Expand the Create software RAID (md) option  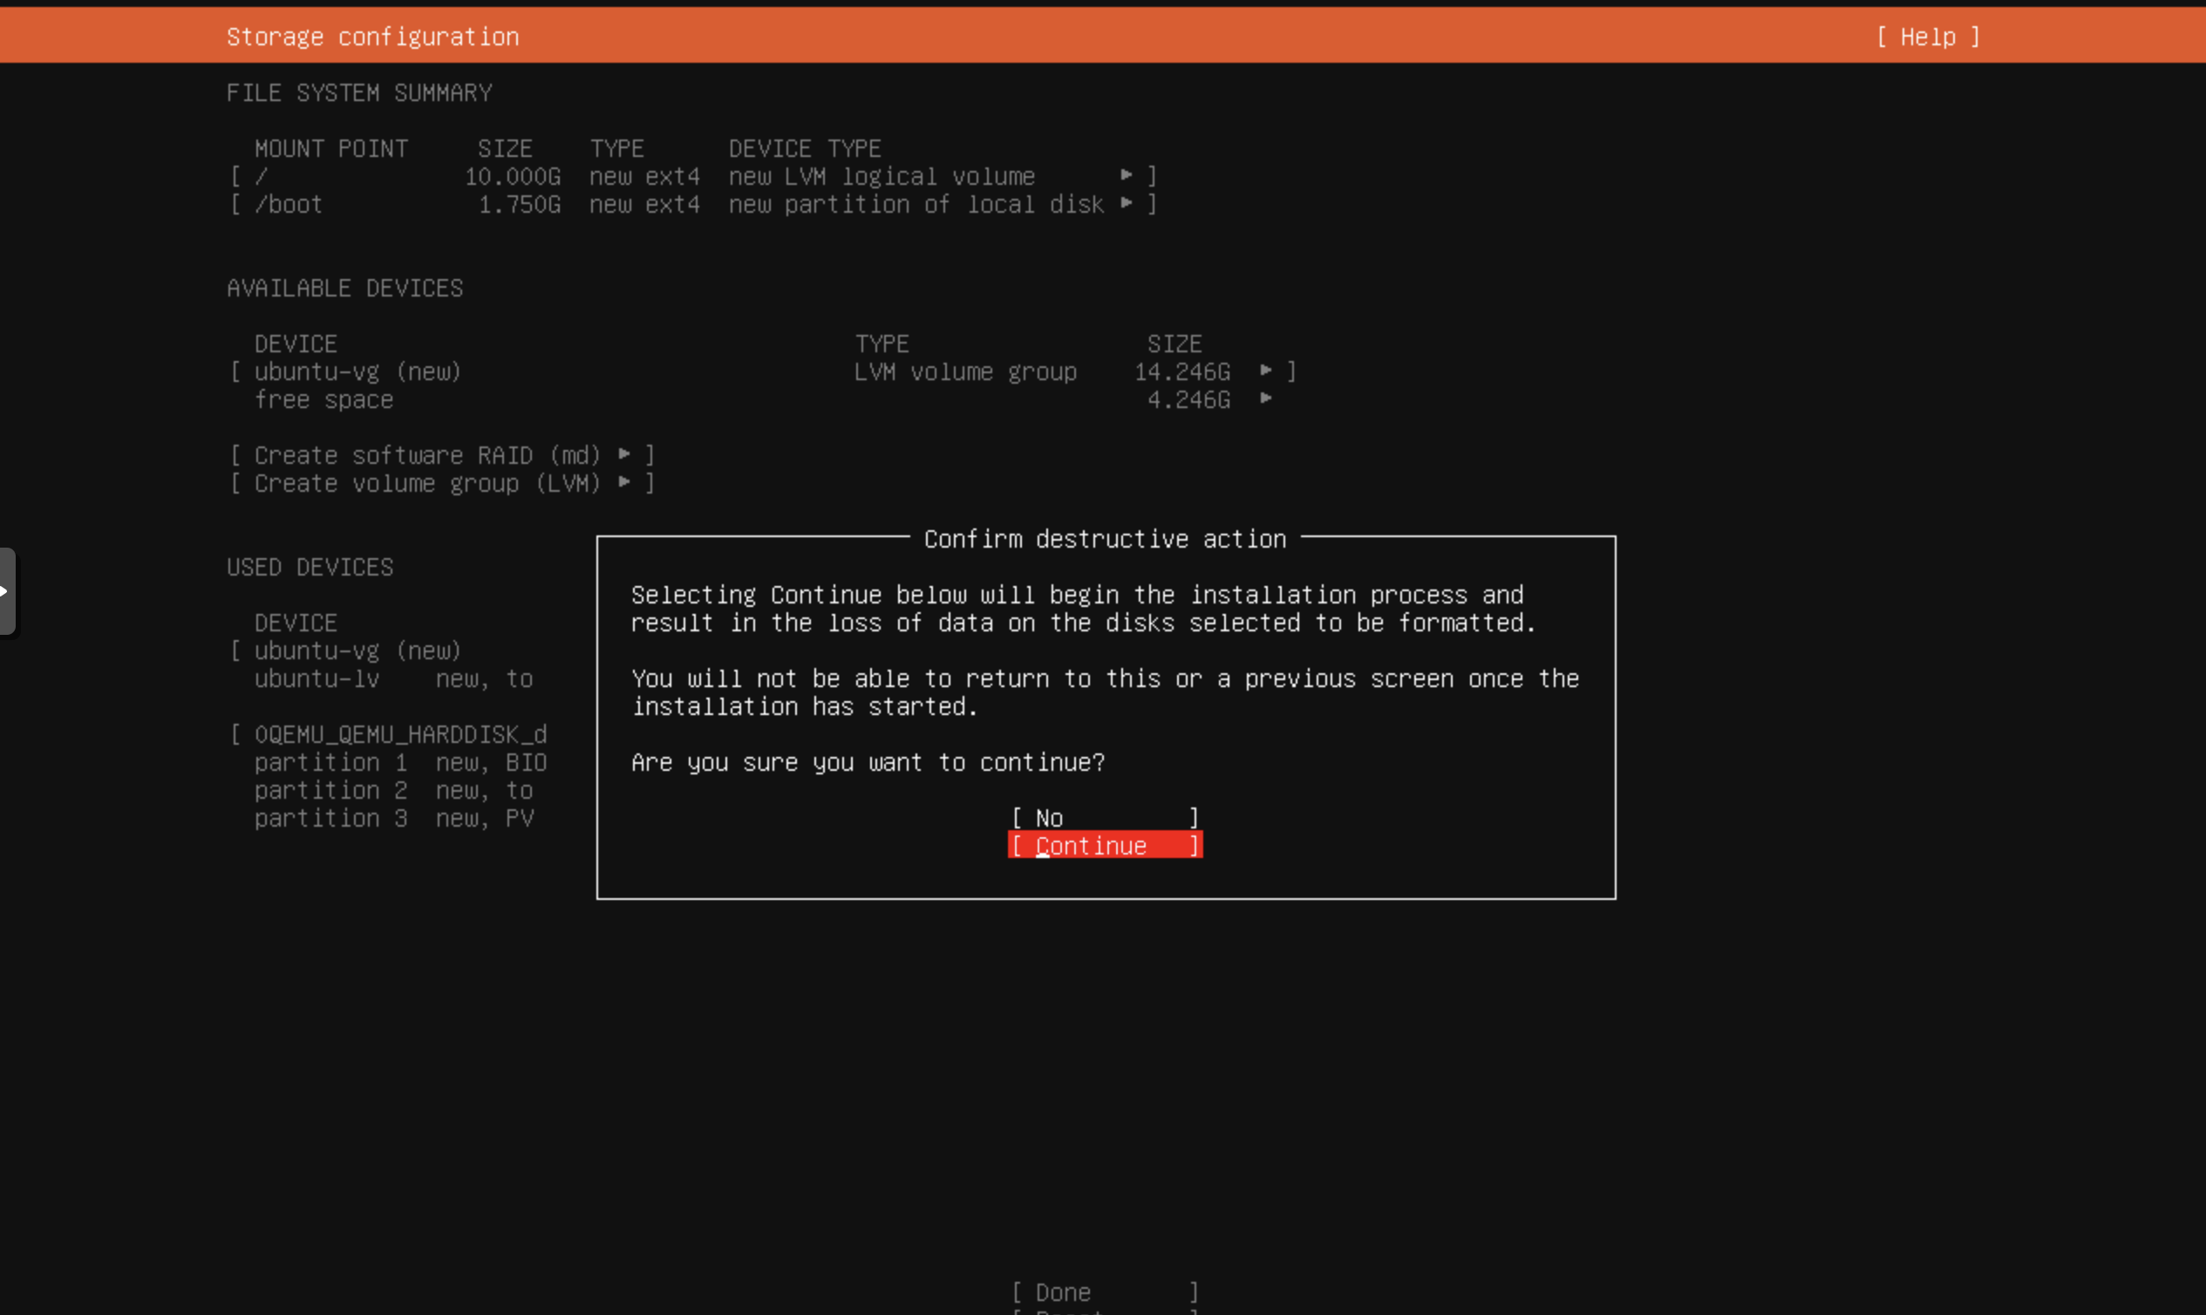click(x=624, y=454)
